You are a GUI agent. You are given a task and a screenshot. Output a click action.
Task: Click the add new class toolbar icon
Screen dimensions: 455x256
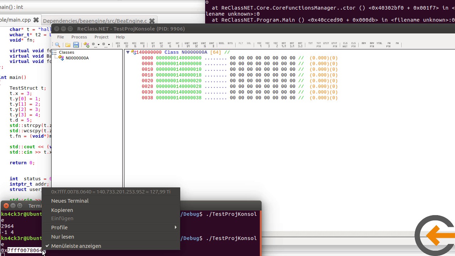pyautogui.click(x=86, y=45)
